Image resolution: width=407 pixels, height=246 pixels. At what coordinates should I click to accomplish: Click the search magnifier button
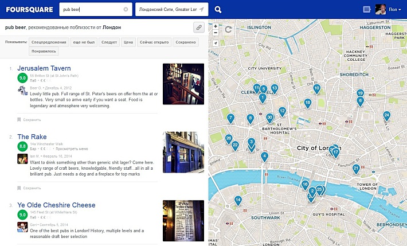tap(218, 10)
